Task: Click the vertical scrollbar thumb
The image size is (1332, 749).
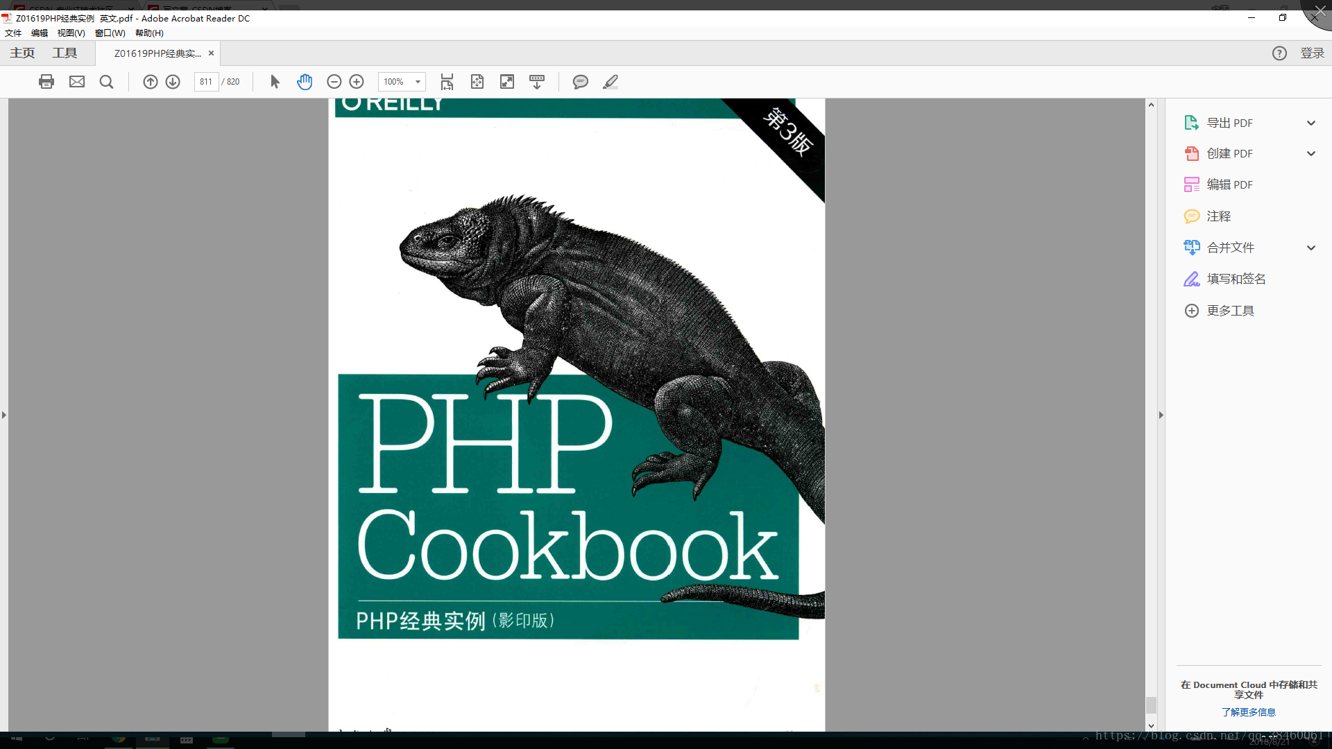Action: [x=1151, y=705]
